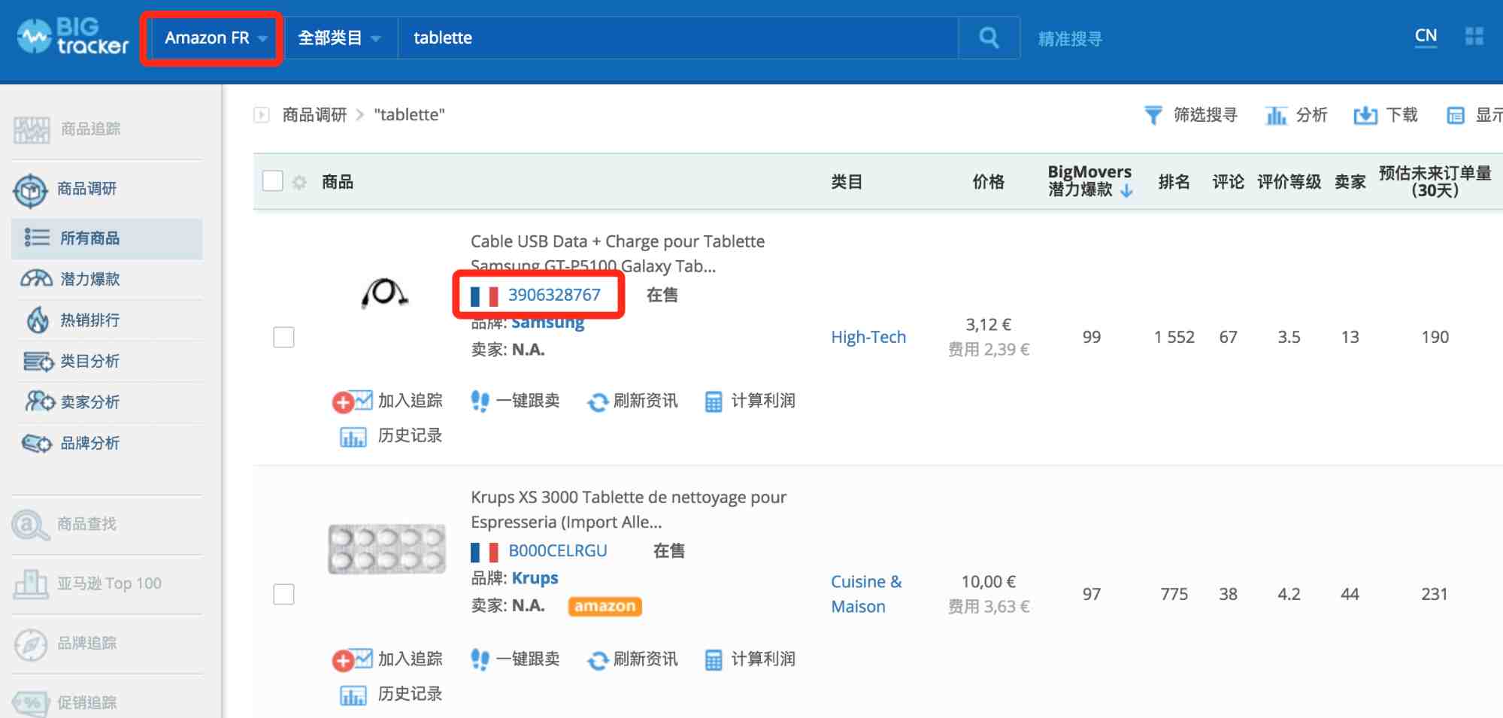
Task: Click 加入追踪 icon for Cable USB product
Action: coord(352,401)
